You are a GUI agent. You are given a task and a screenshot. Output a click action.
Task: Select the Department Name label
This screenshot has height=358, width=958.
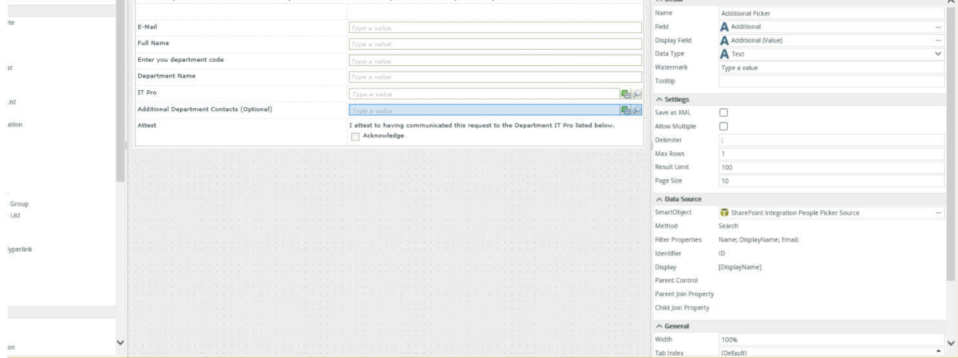point(167,76)
